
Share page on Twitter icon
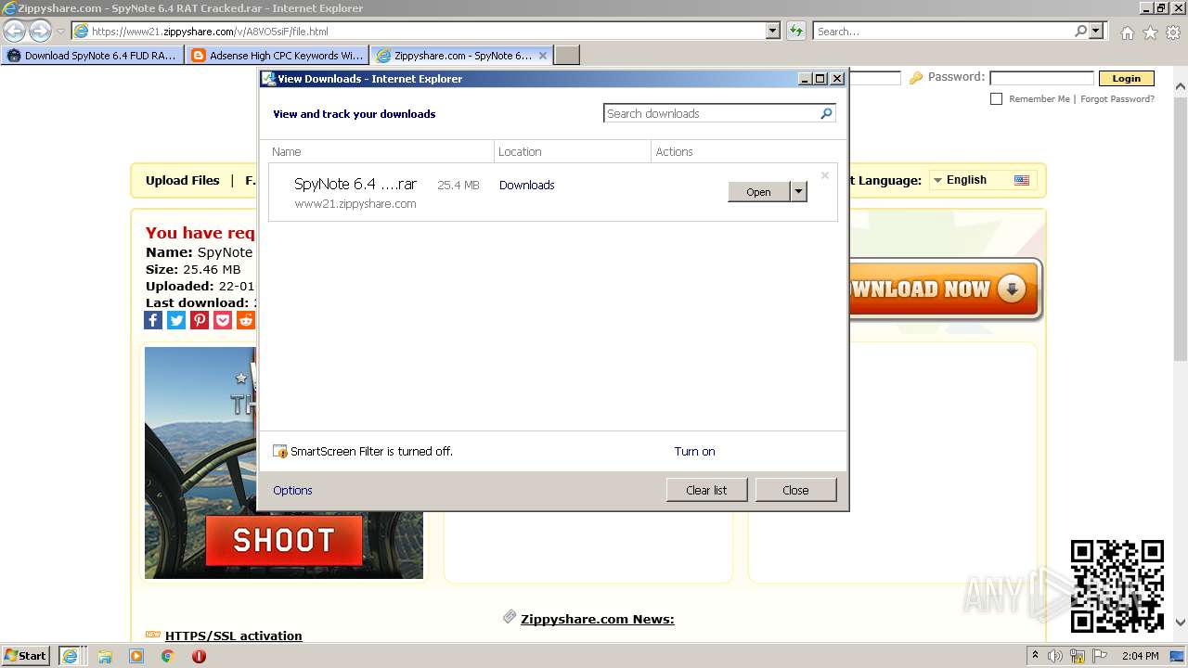(x=176, y=320)
